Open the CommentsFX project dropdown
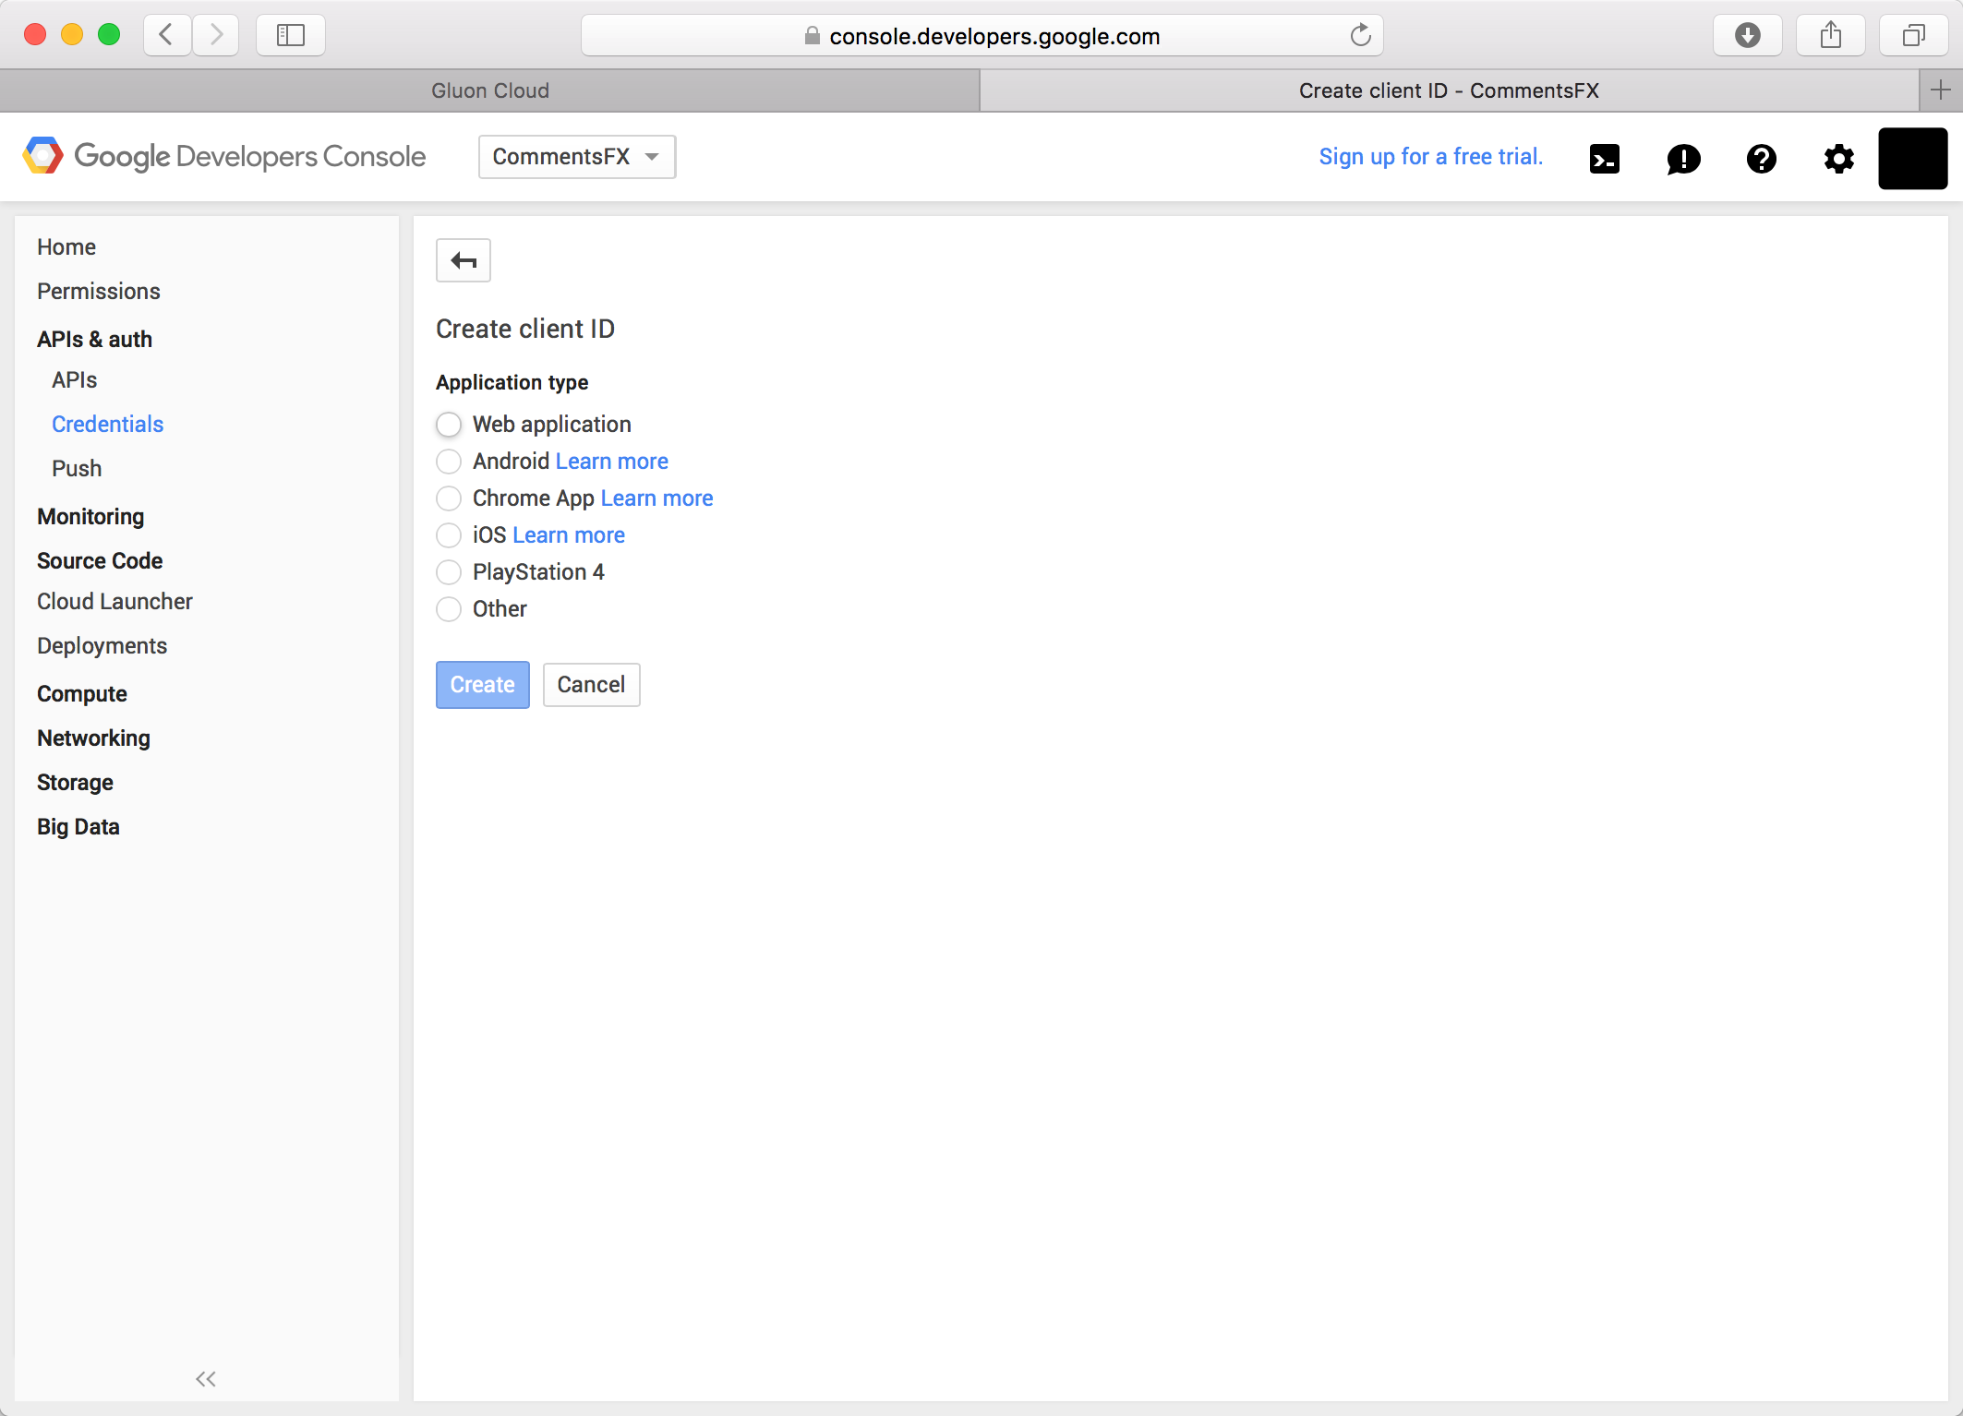 click(x=577, y=156)
